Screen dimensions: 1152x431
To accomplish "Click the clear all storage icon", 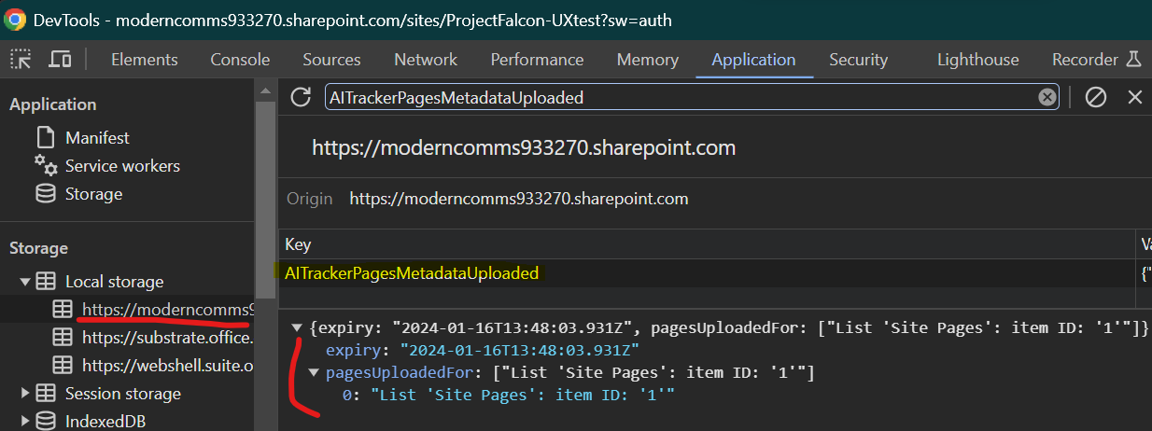I will [x=1096, y=97].
